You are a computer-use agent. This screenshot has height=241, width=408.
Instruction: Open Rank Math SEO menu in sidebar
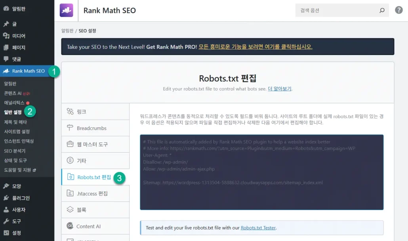(27, 71)
